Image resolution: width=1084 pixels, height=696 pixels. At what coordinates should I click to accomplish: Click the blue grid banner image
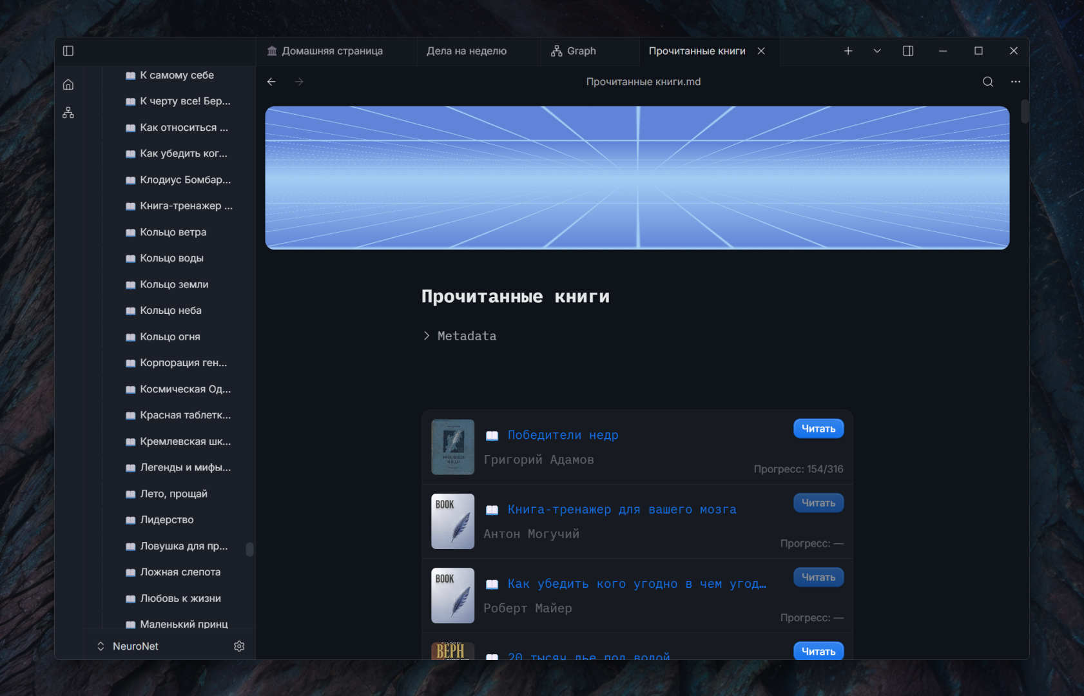click(637, 178)
